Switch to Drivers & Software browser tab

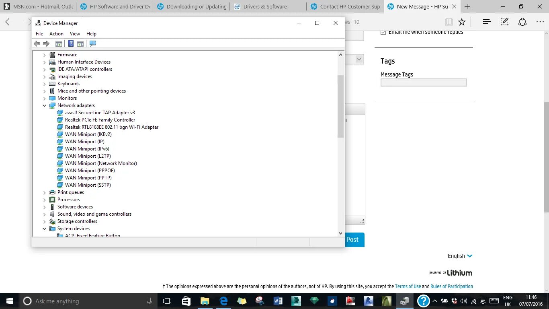click(268, 6)
